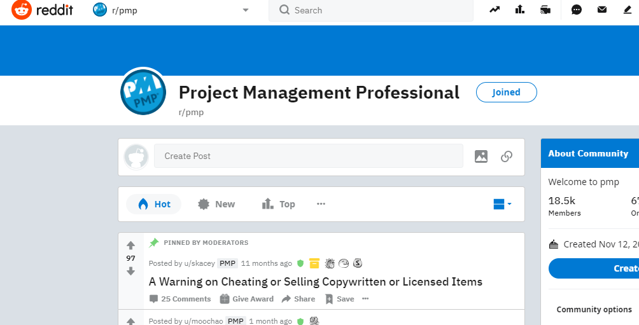The height and width of the screenshot is (325, 639).
Task: Click the yellow archived box icon
Action: click(x=314, y=263)
